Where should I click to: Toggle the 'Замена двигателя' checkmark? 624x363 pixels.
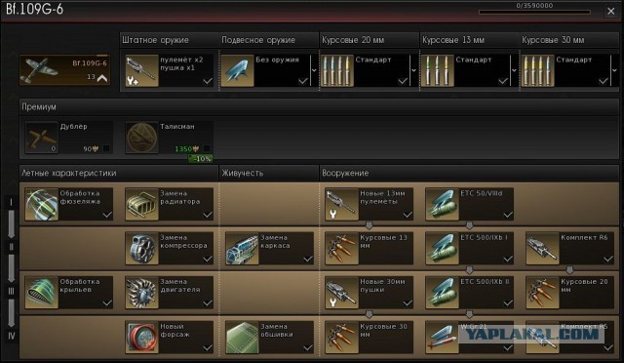tap(208, 303)
